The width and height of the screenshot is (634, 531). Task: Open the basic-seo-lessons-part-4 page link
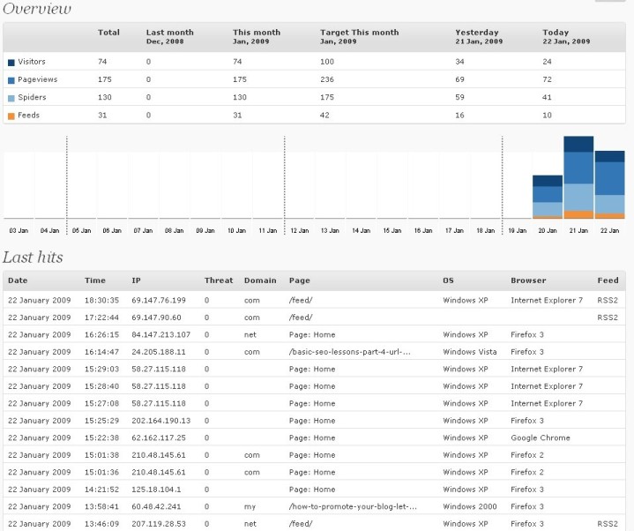pos(353,352)
